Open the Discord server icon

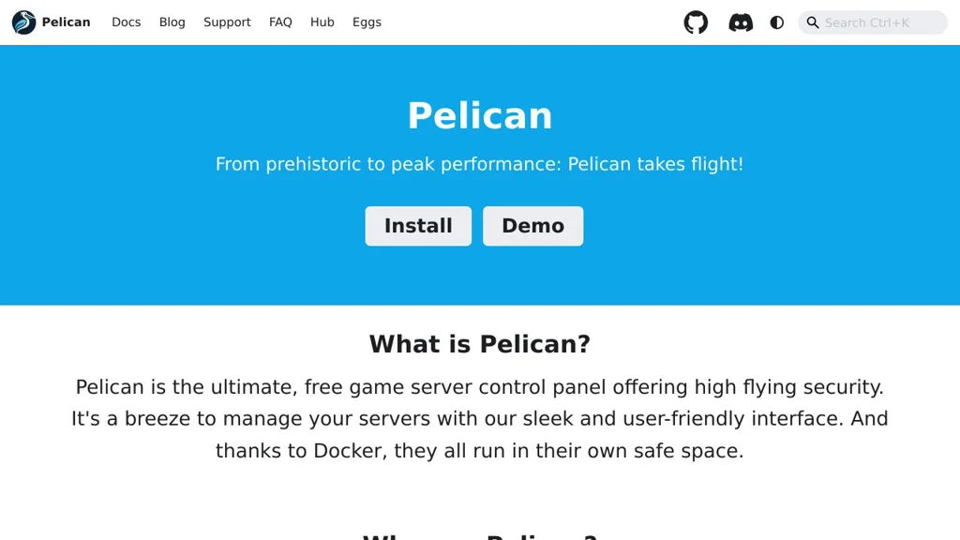tap(741, 22)
